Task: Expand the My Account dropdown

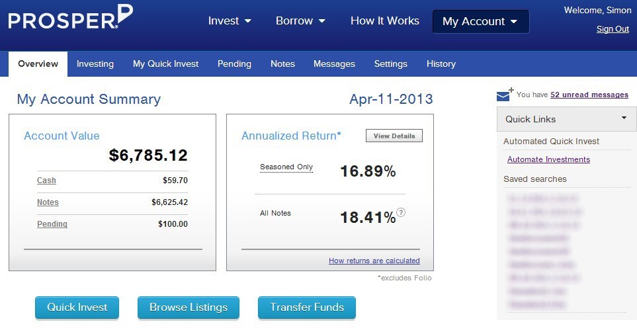Action: coord(481,22)
